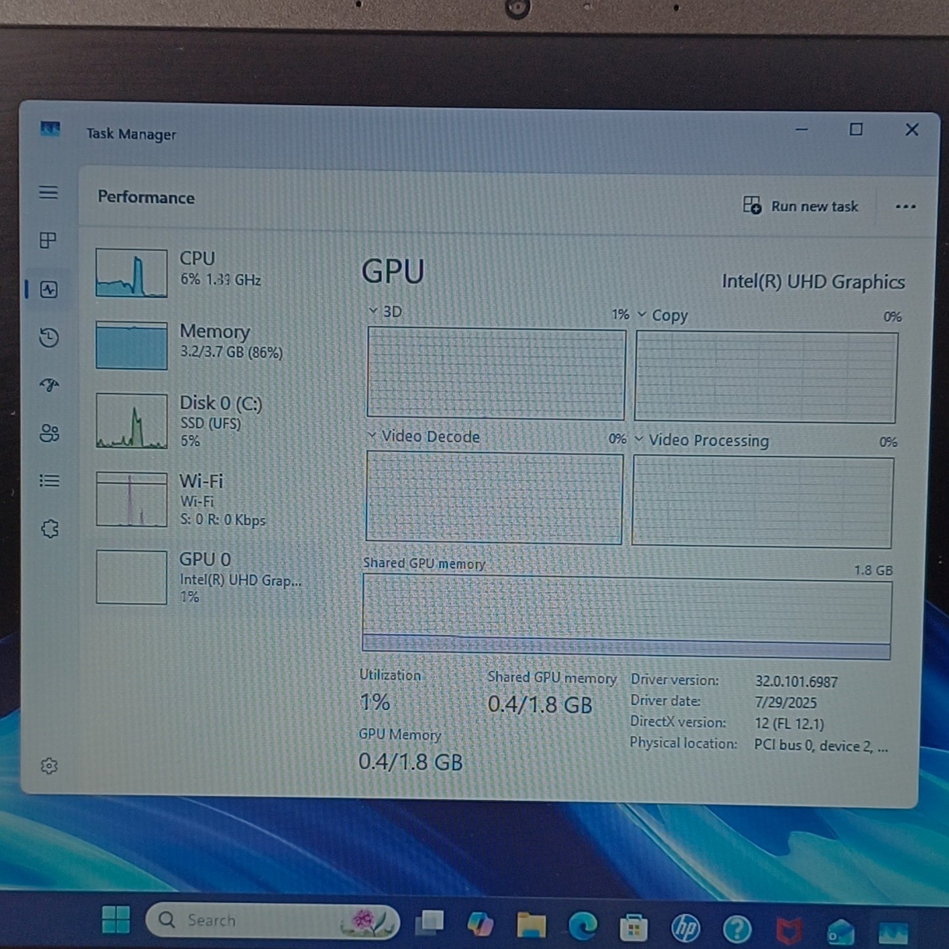Click the 3D engine graph
The image size is (949, 949).
tap(496, 374)
